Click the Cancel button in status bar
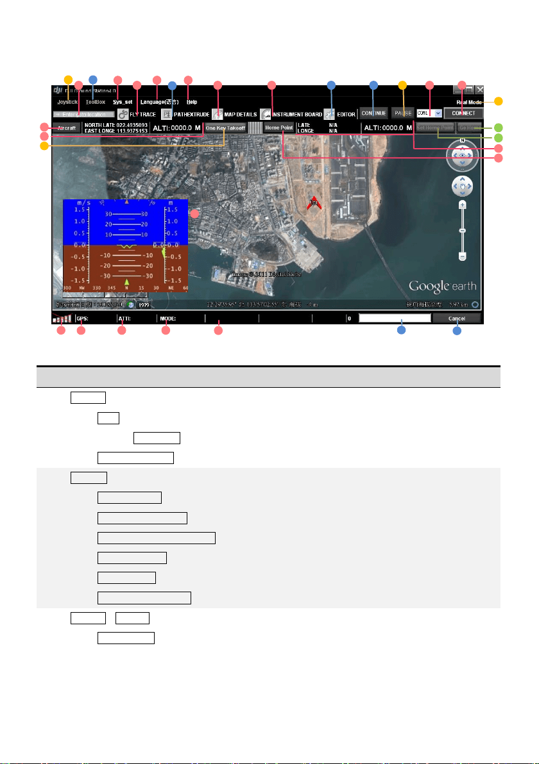 coord(457,318)
